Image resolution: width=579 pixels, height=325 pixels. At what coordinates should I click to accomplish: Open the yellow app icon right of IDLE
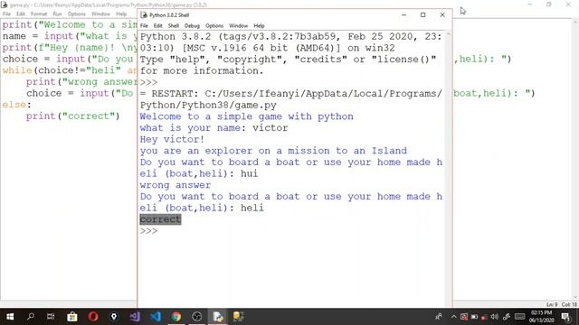238,317
